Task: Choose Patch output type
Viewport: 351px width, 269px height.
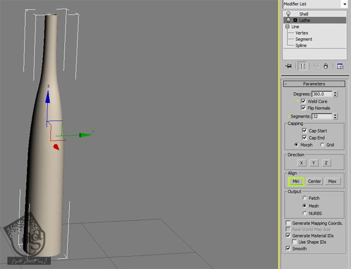Action: [304, 198]
